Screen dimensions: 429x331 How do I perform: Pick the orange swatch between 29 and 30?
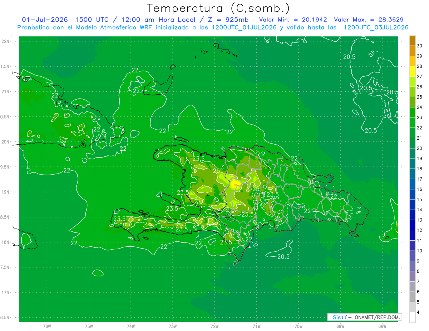click(412, 51)
